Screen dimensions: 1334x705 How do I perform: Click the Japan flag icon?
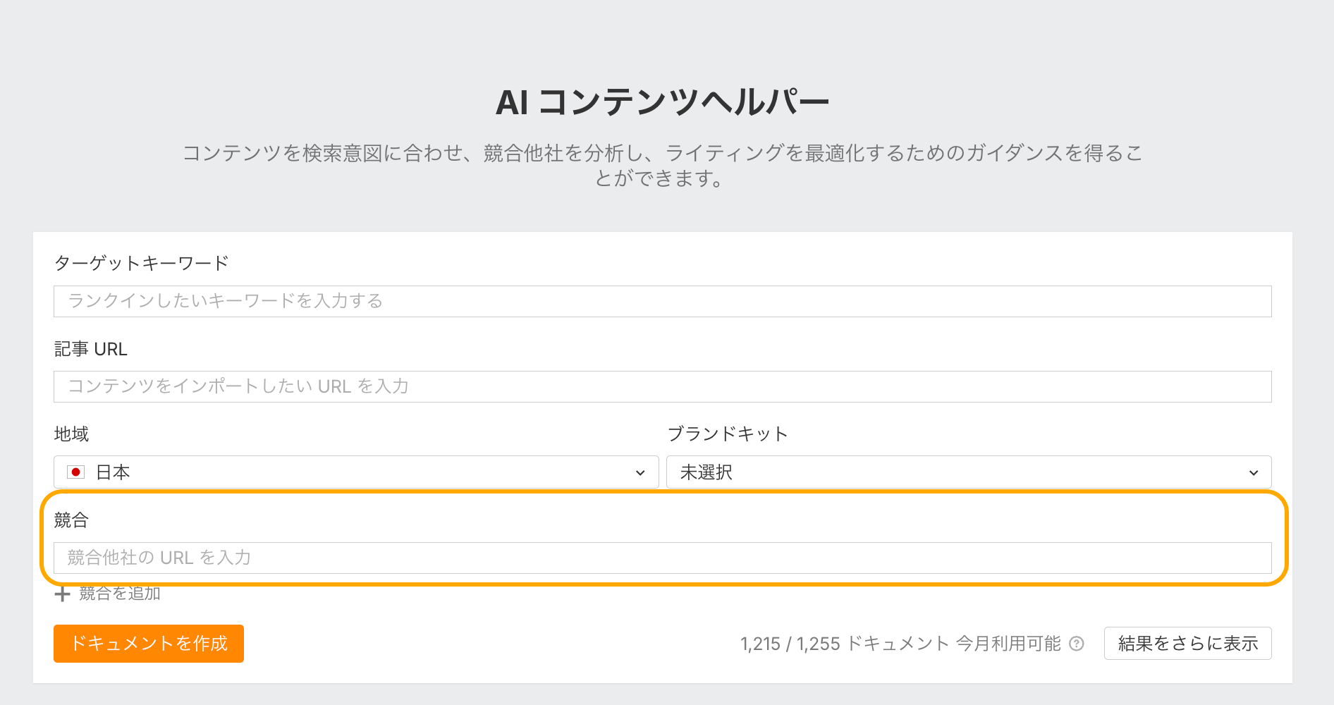75,472
